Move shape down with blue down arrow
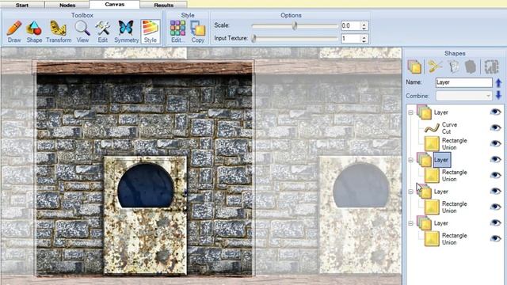Viewport: 507px width, 285px height. click(x=498, y=95)
